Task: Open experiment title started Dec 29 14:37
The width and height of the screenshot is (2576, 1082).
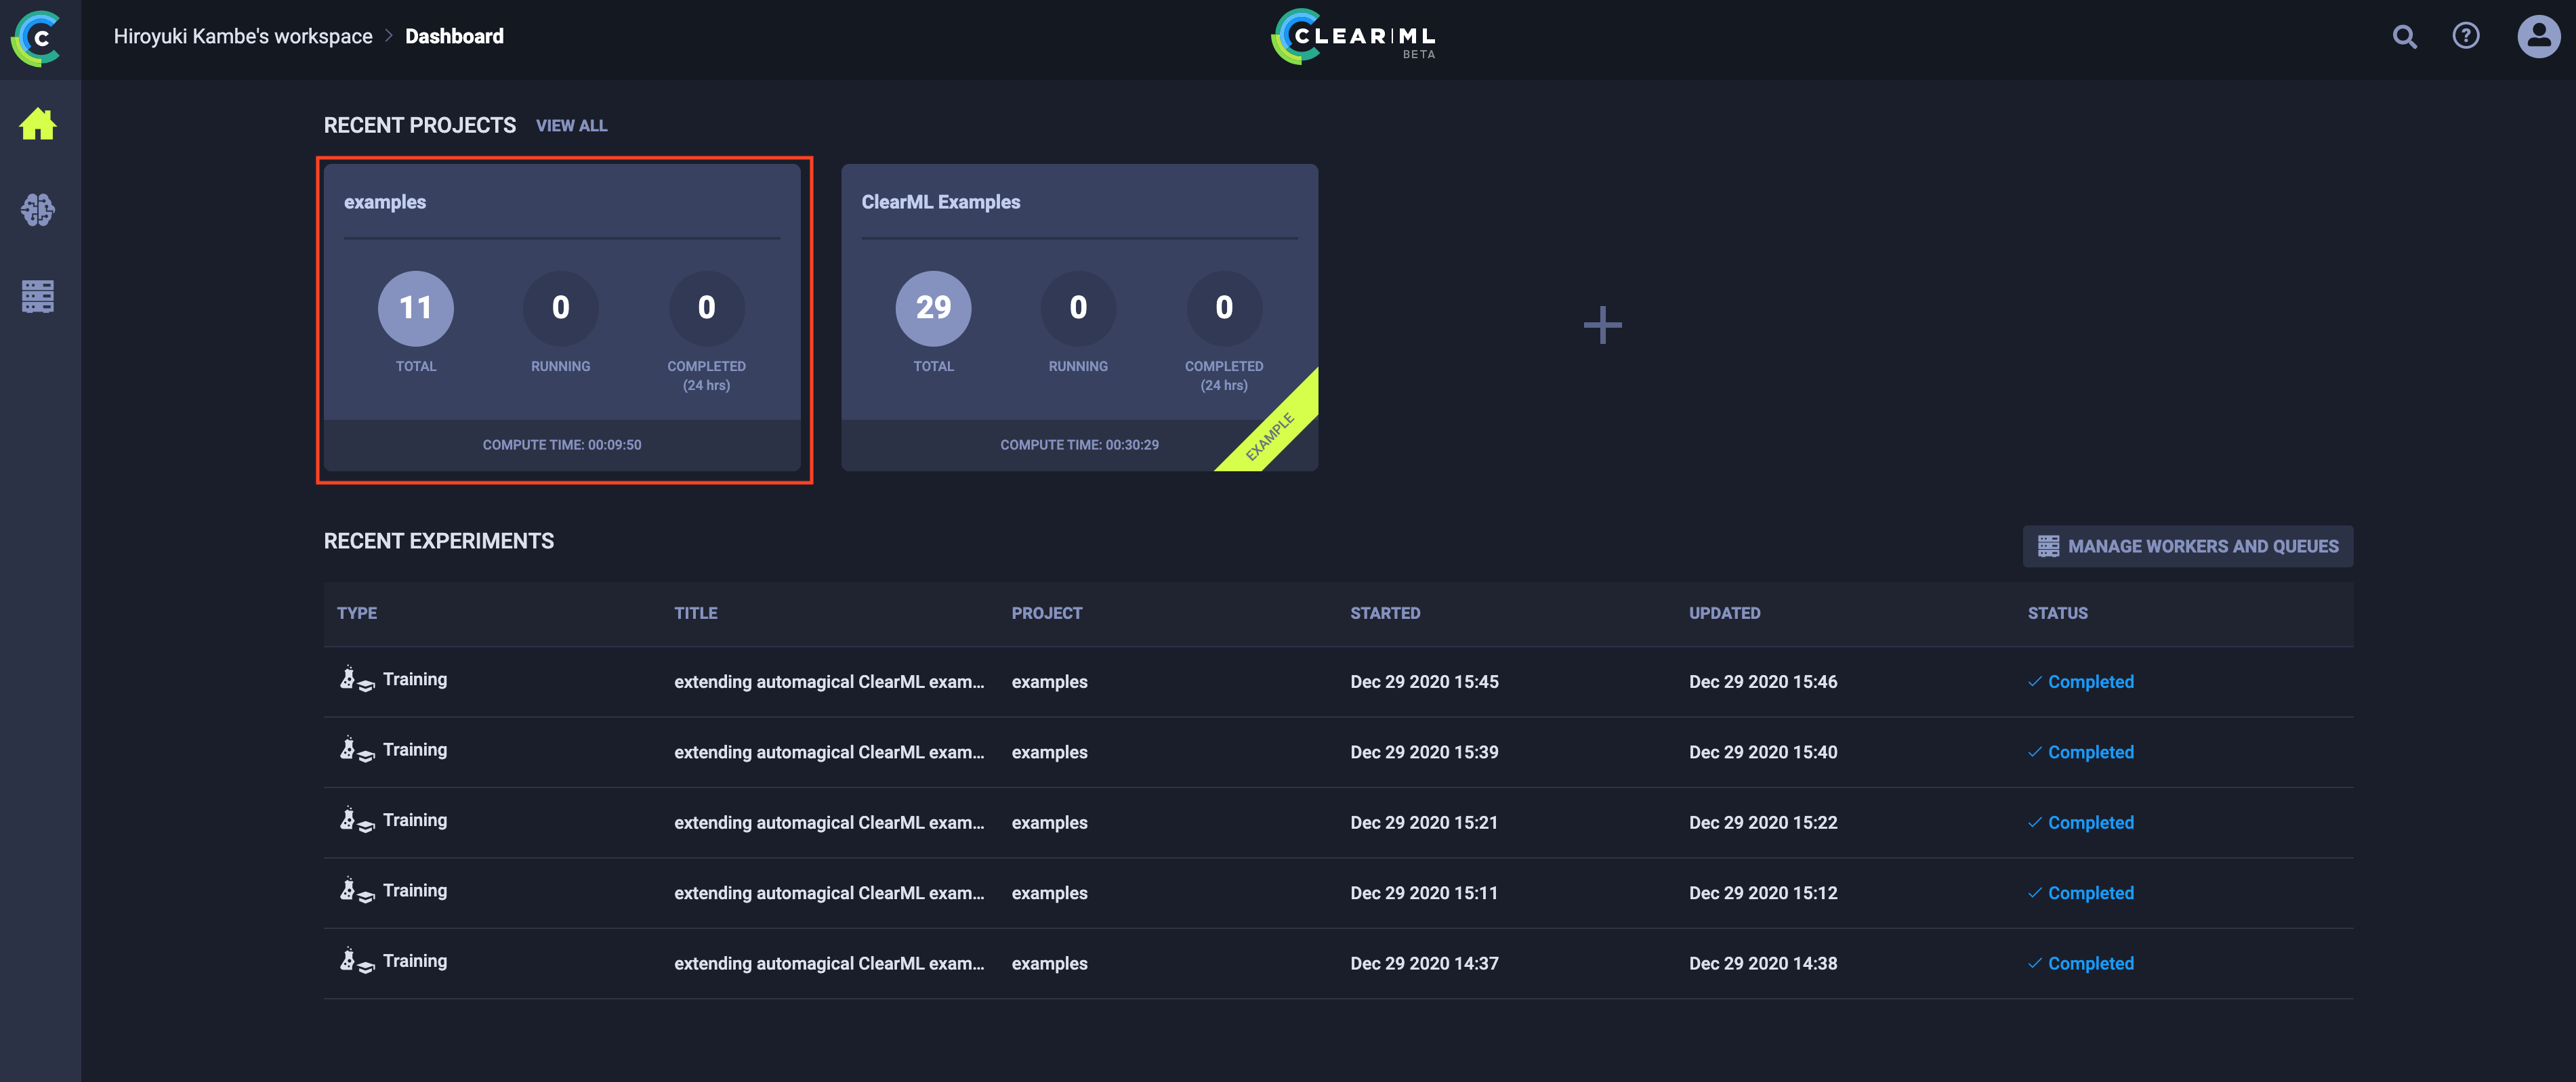Action: (x=829, y=963)
